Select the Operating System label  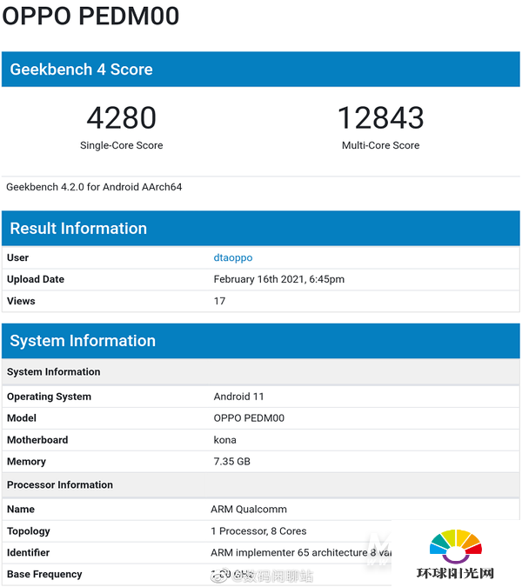coord(49,397)
